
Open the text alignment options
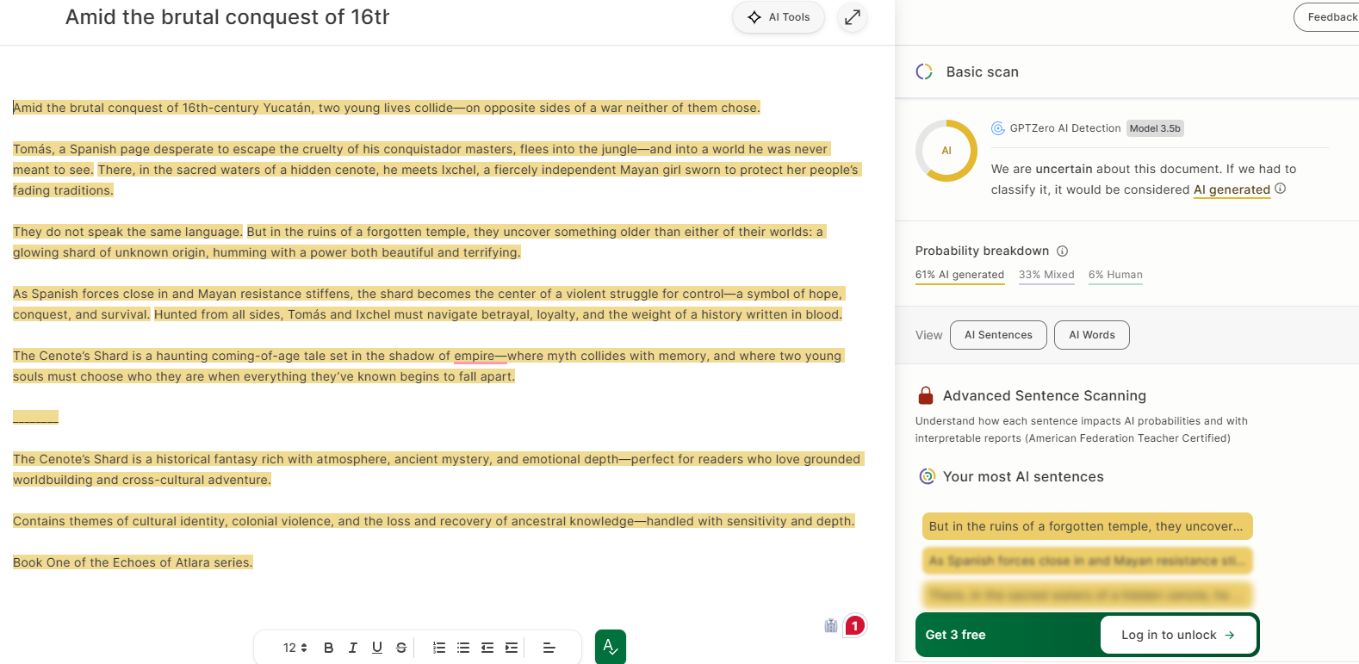point(549,648)
